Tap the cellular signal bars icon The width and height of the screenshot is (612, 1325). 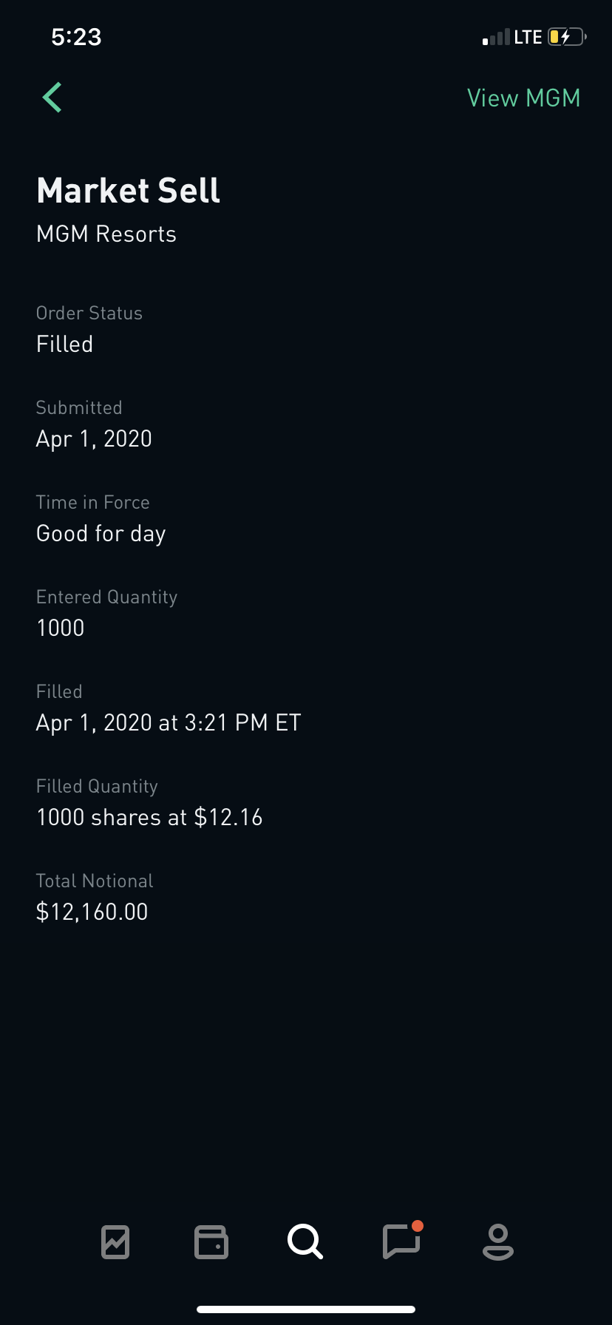(496, 38)
